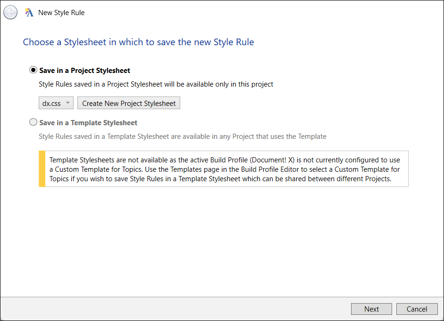Viewport: 444px width, 321px height.
Task: Click the project stylesheet description text
Action: [156, 84]
